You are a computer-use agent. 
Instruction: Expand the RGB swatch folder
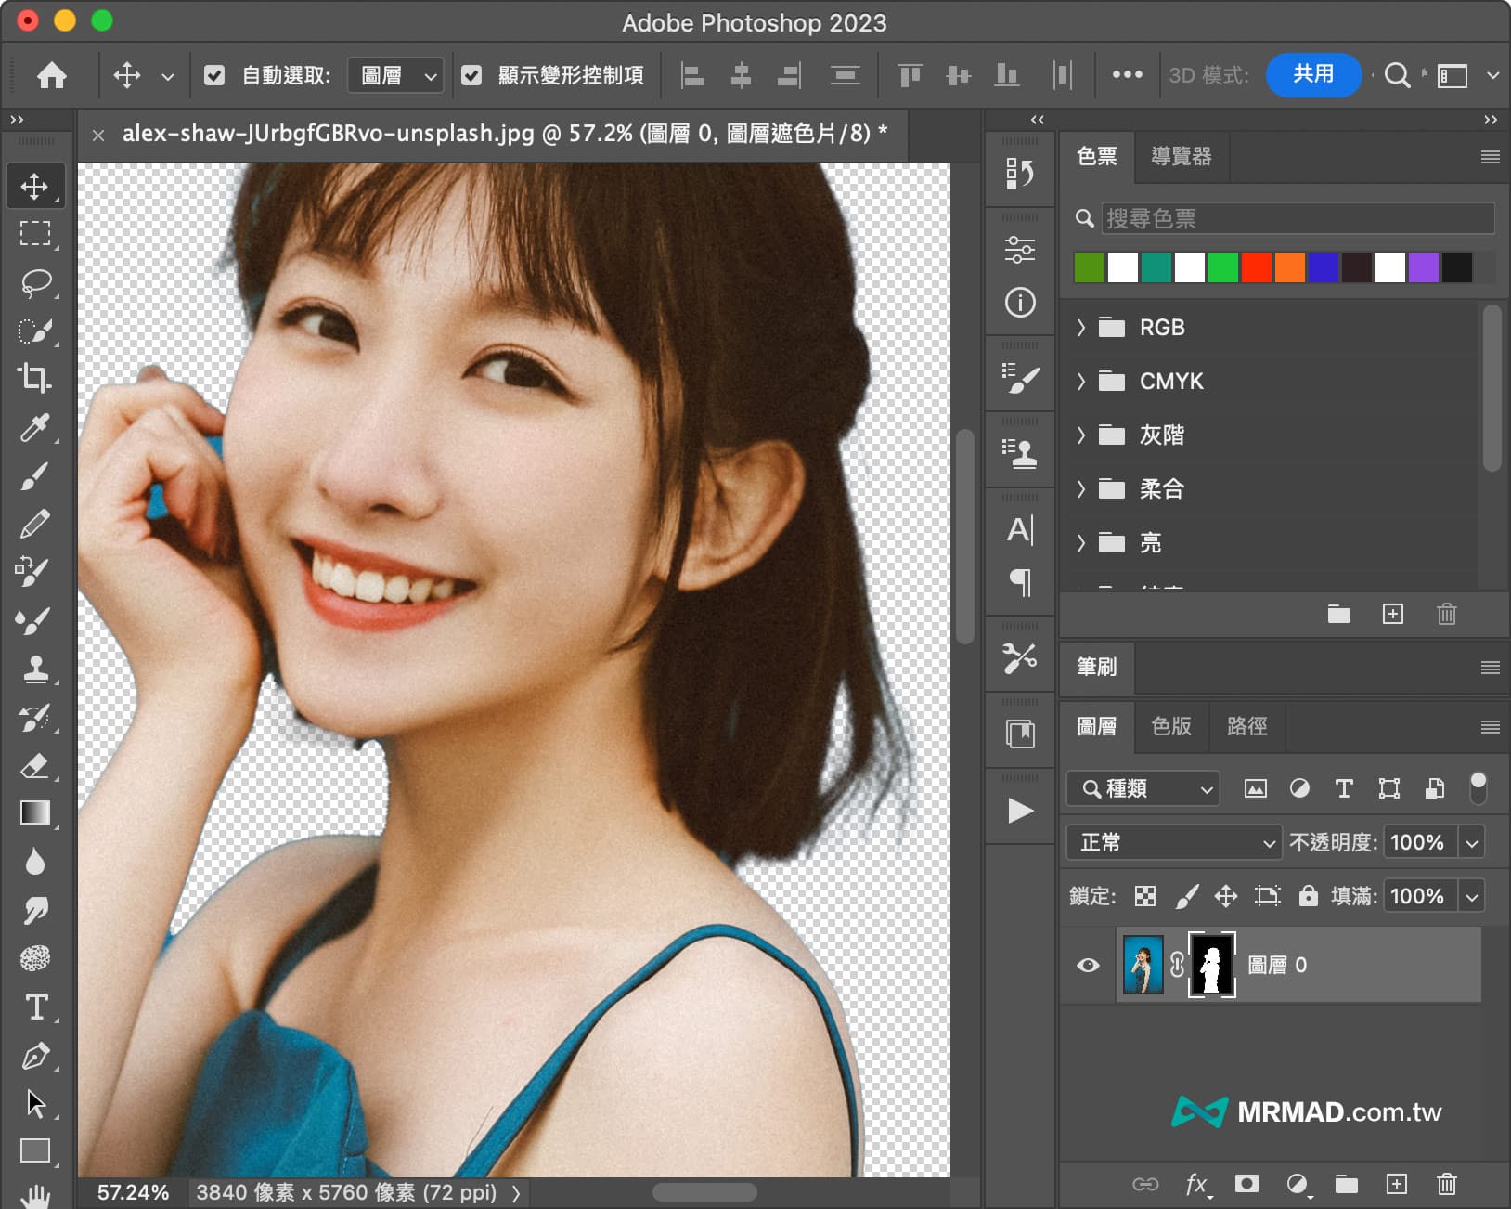(1080, 327)
